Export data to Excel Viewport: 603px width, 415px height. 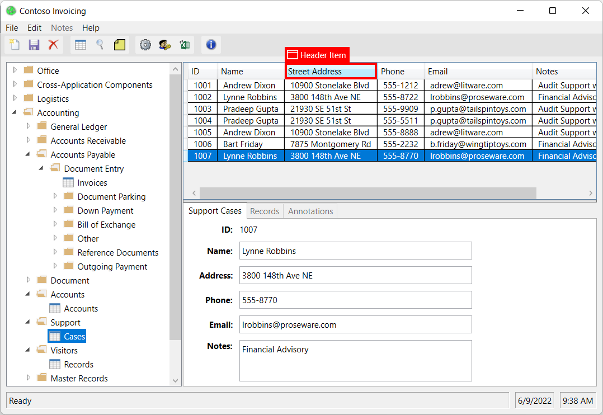(x=185, y=45)
